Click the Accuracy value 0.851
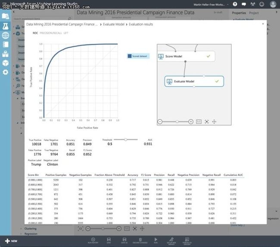 coord(71,144)
